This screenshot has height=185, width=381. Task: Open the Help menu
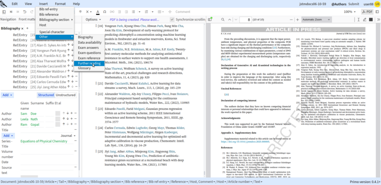(76, 4)
